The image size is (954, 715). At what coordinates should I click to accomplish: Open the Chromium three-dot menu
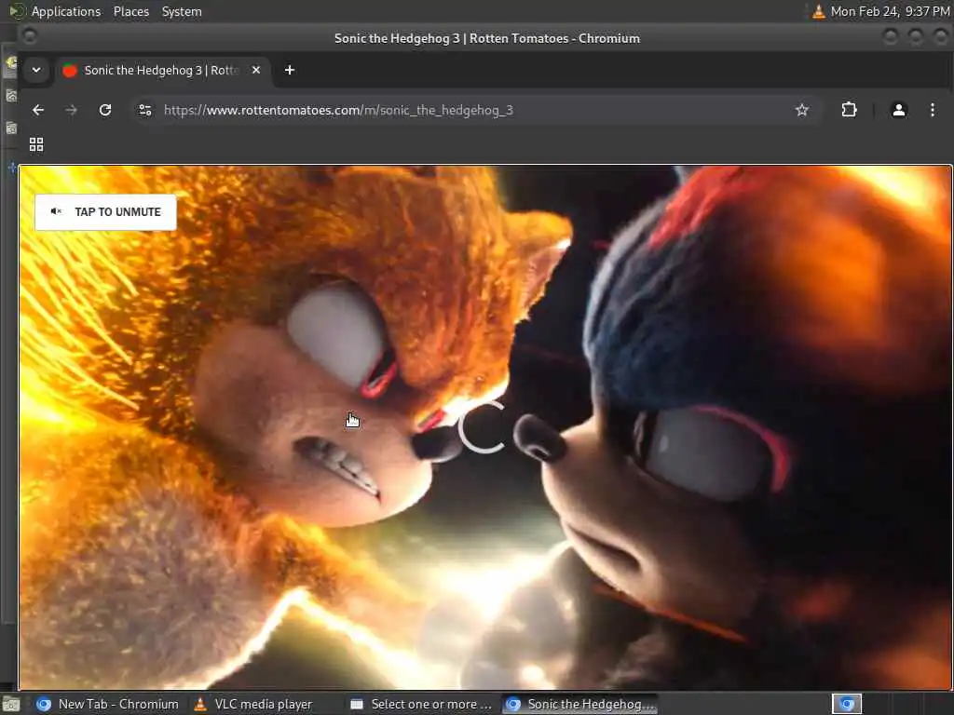932,110
